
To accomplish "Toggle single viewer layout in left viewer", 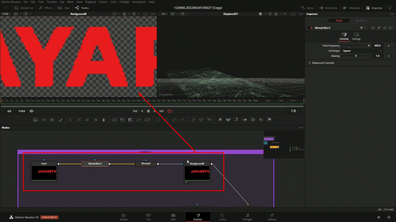I will pyautogui.click(x=145, y=14).
